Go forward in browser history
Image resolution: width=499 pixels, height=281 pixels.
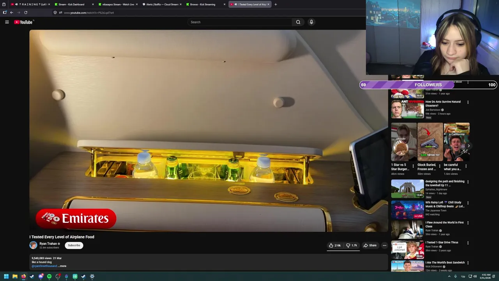point(19,12)
